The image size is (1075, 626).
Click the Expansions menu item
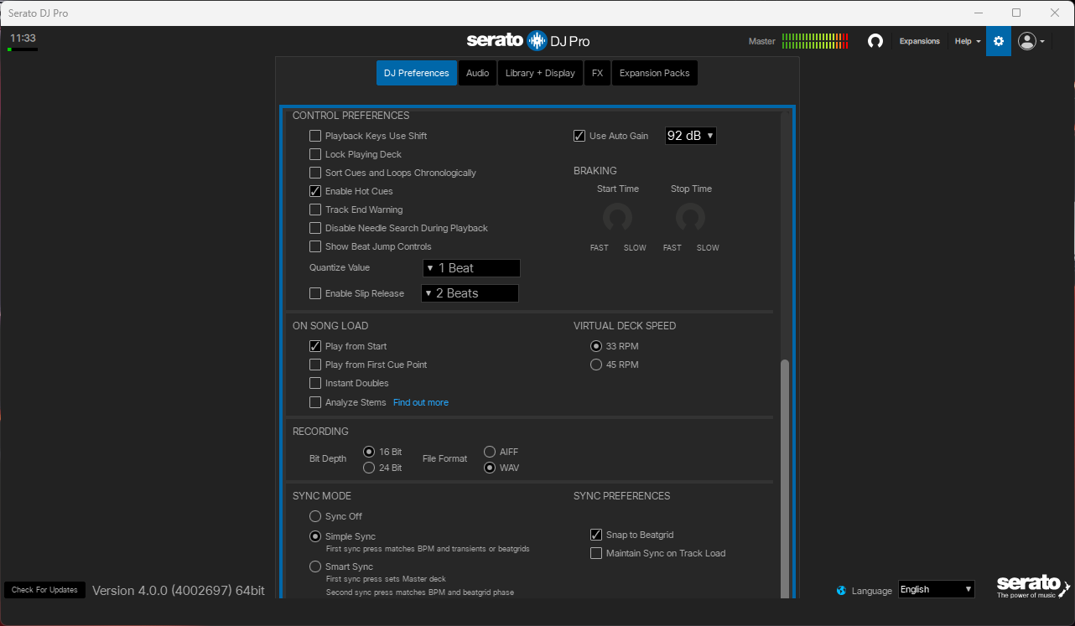coord(920,41)
